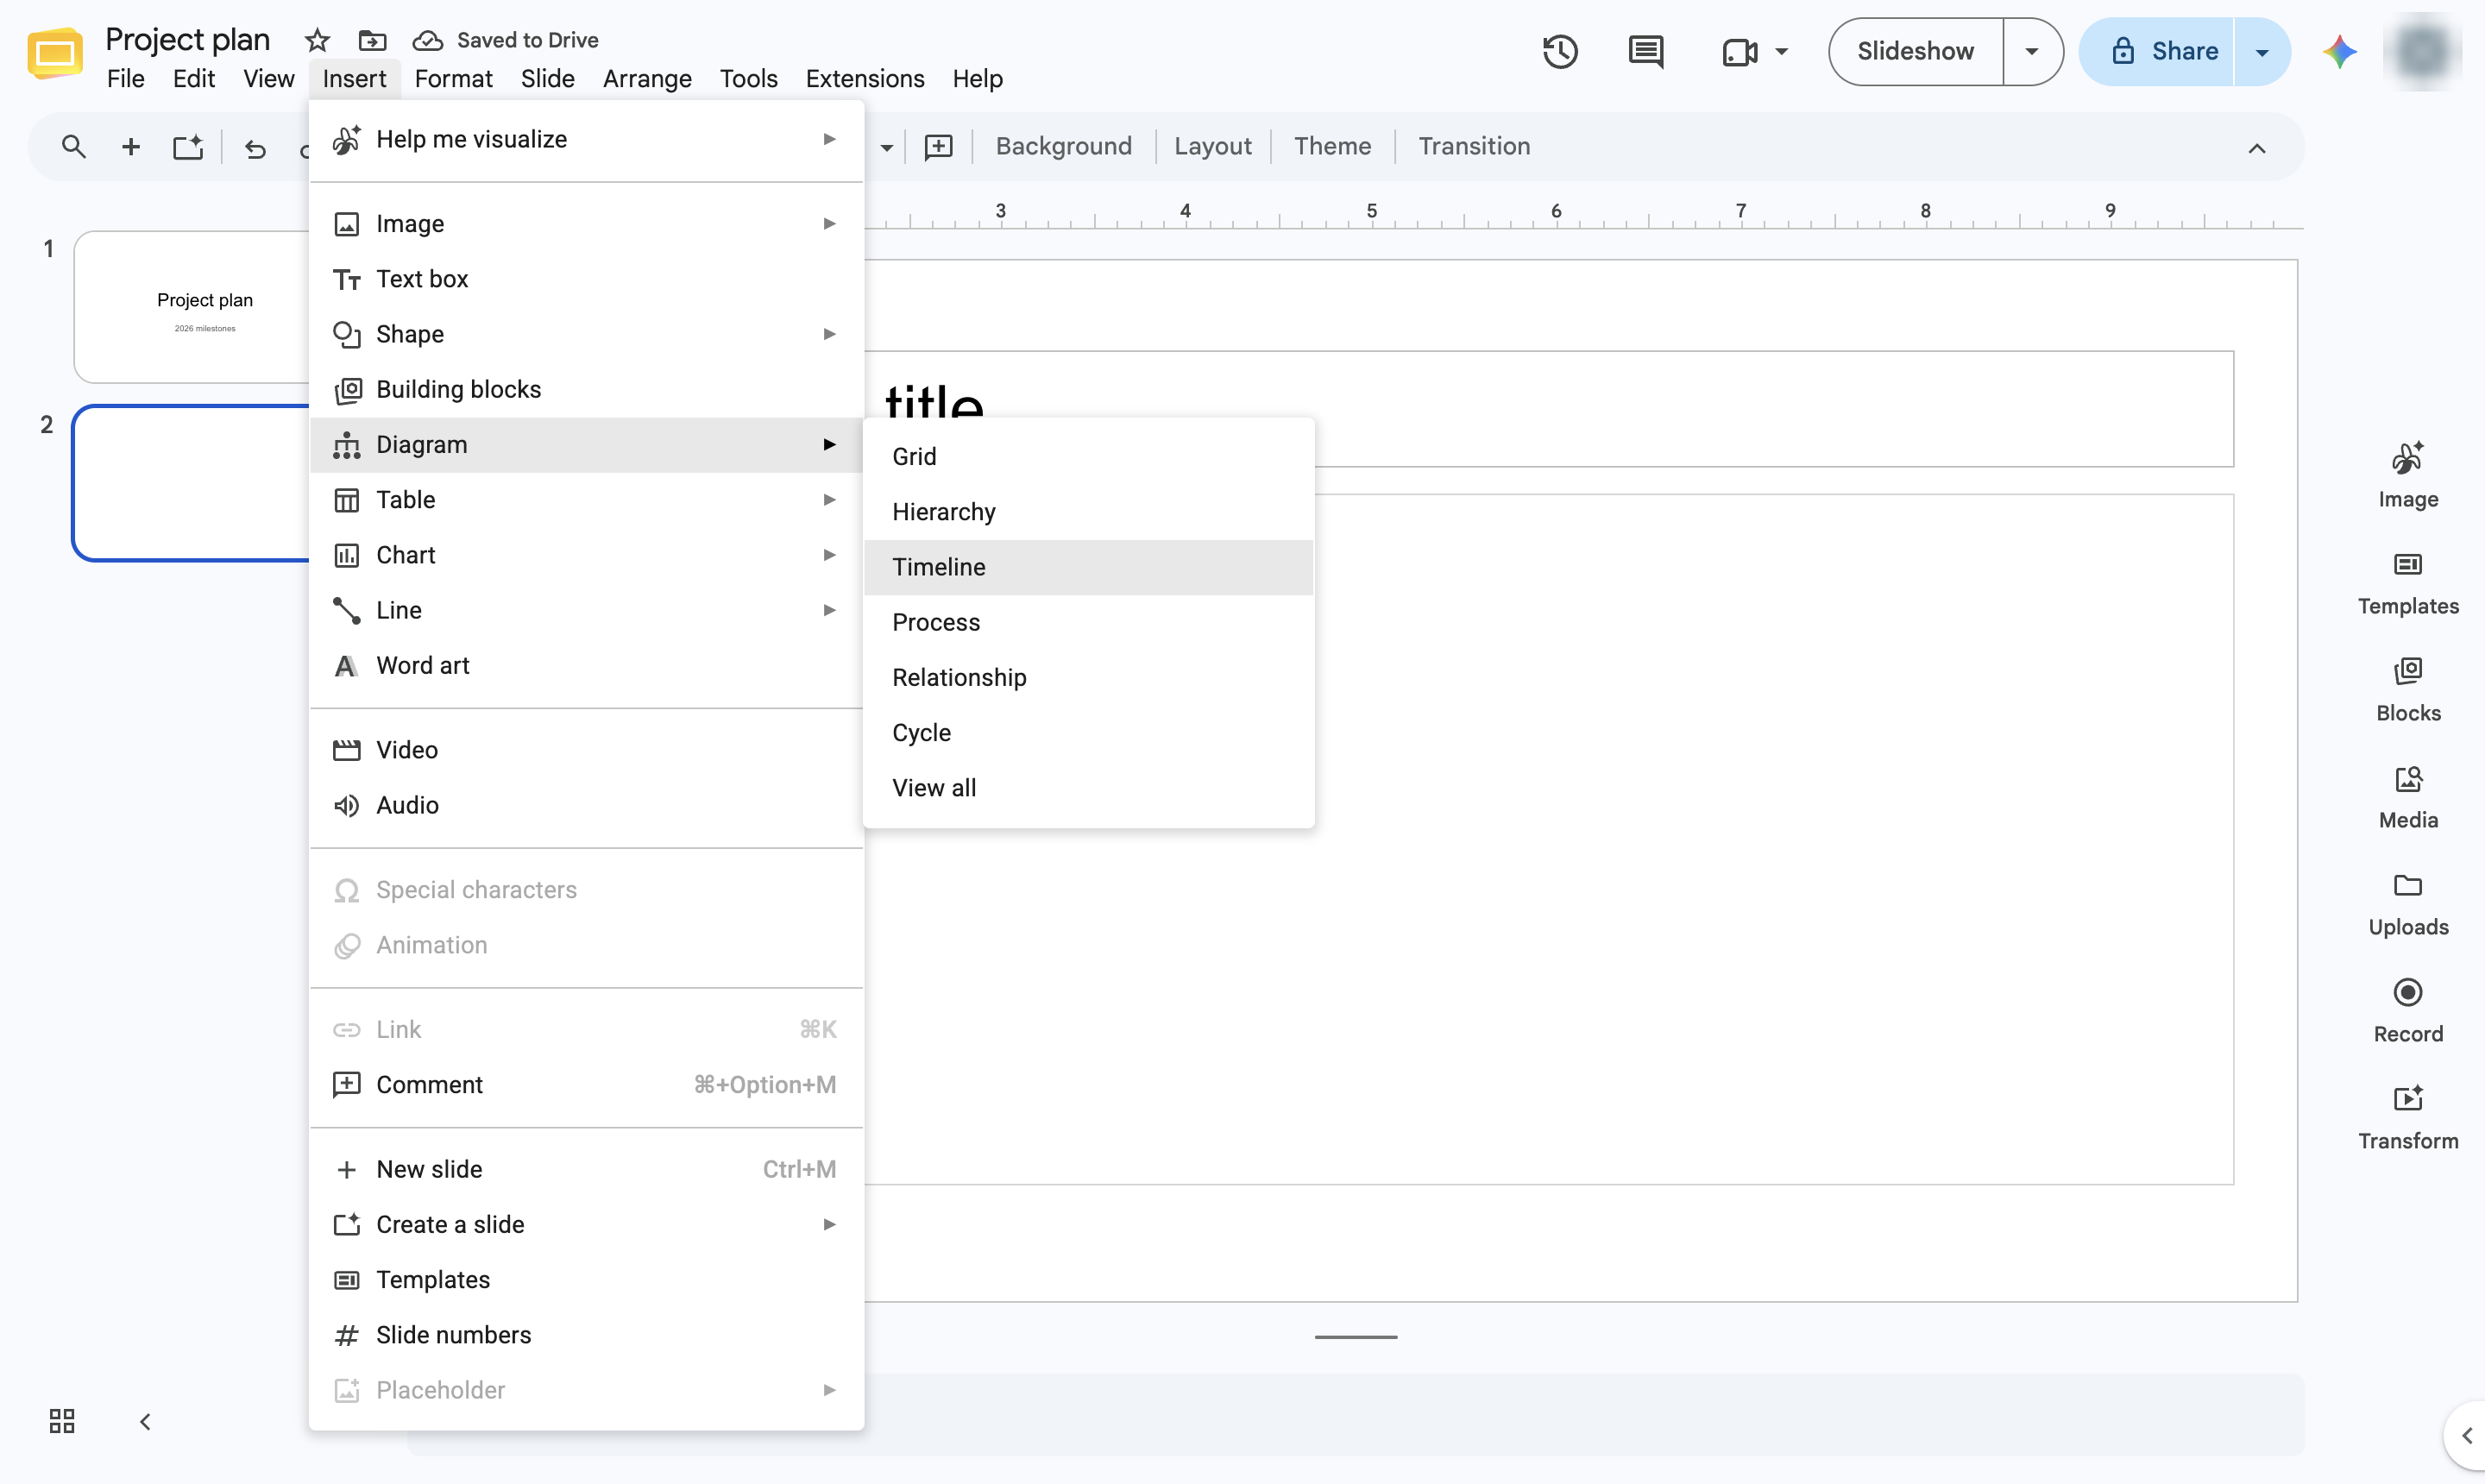Expand the Slideshow options dropdown arrow
Viewport: 2485px width, 1484px height.
(x=2031, y=51)
